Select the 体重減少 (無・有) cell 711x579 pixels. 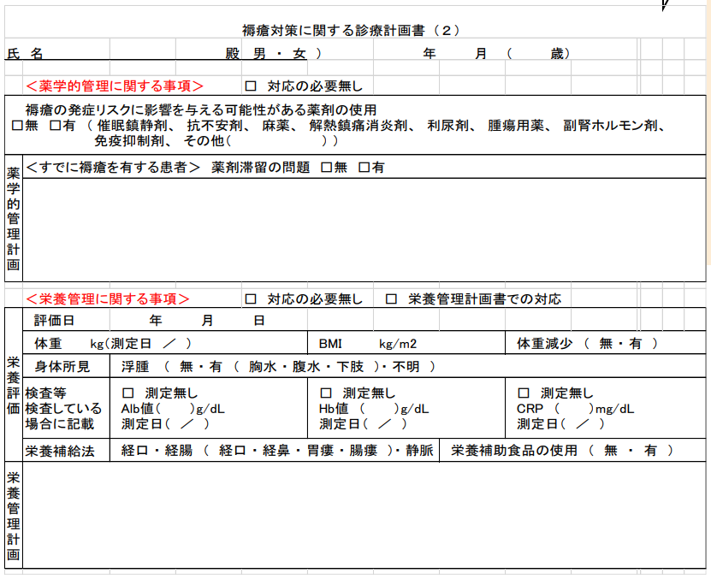click(604, 344)
